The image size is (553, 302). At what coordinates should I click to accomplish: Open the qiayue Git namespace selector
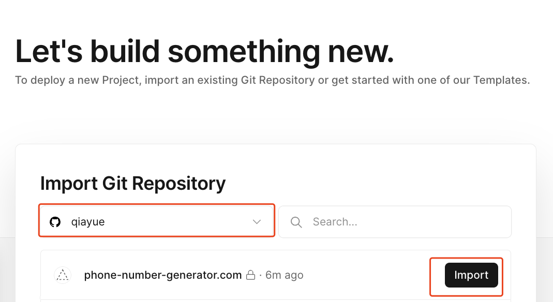point(156,222)
